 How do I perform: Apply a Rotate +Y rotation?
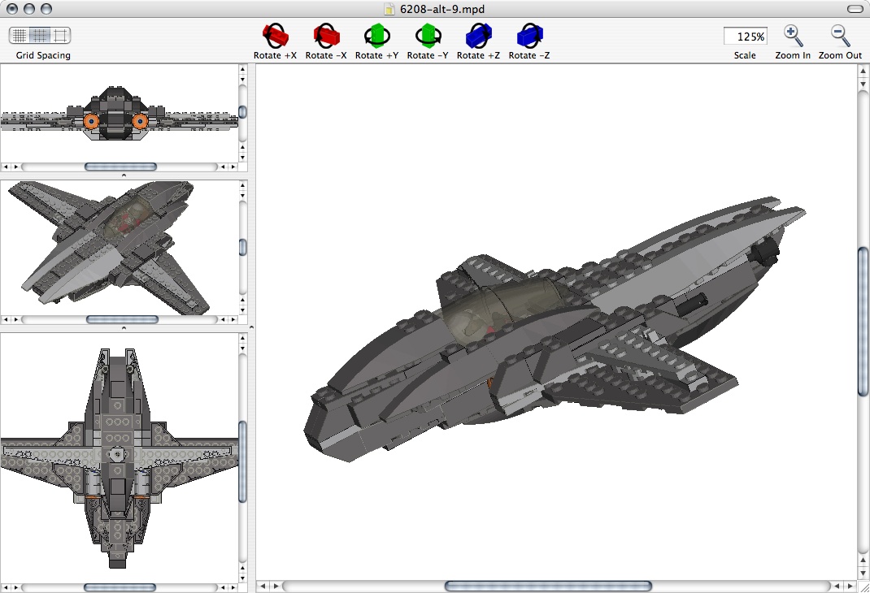click(x=376, y=37)
